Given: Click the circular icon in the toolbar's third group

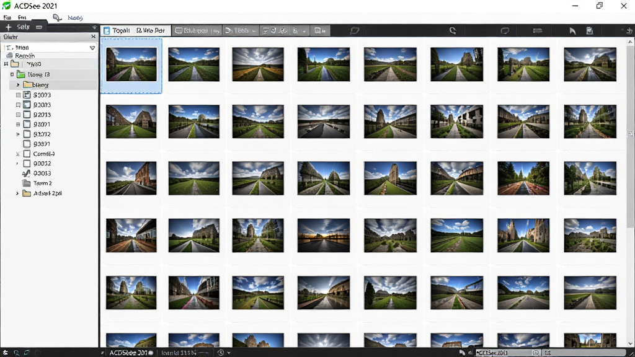Looking at the screenshot, I should [273, 31].
